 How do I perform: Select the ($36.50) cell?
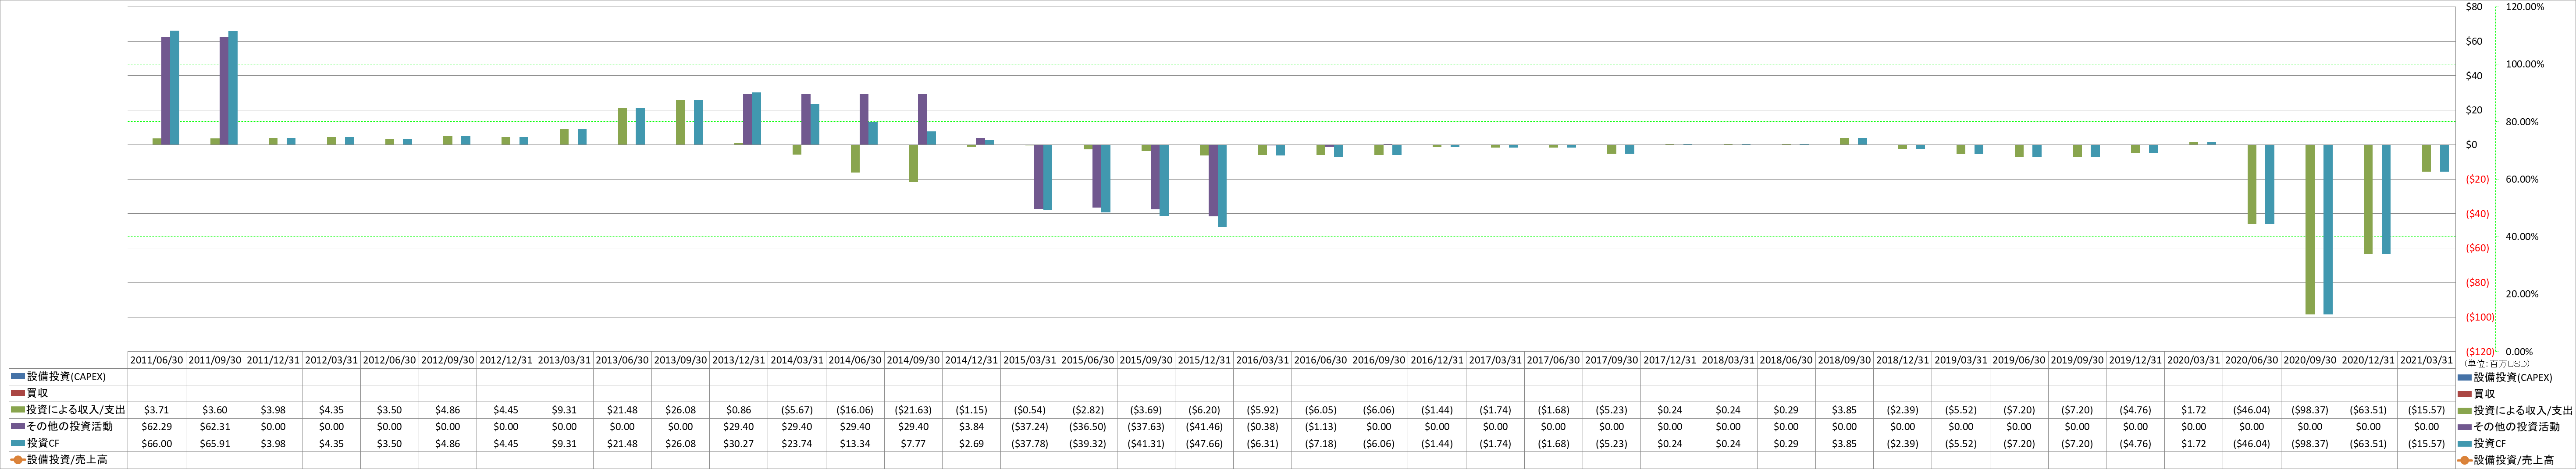(x=1088, y=427)
